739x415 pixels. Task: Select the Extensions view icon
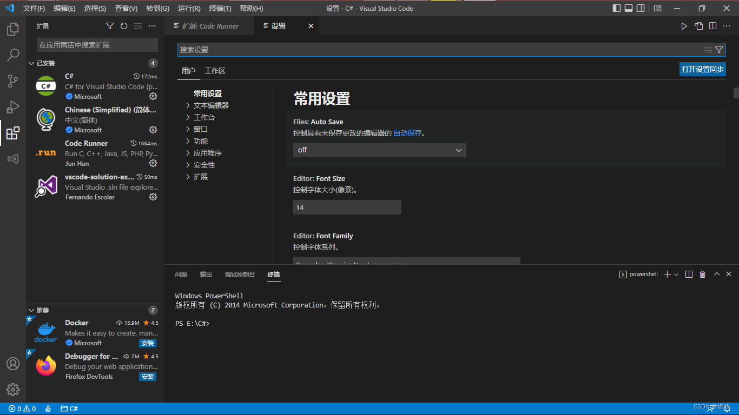pos(13,133)
